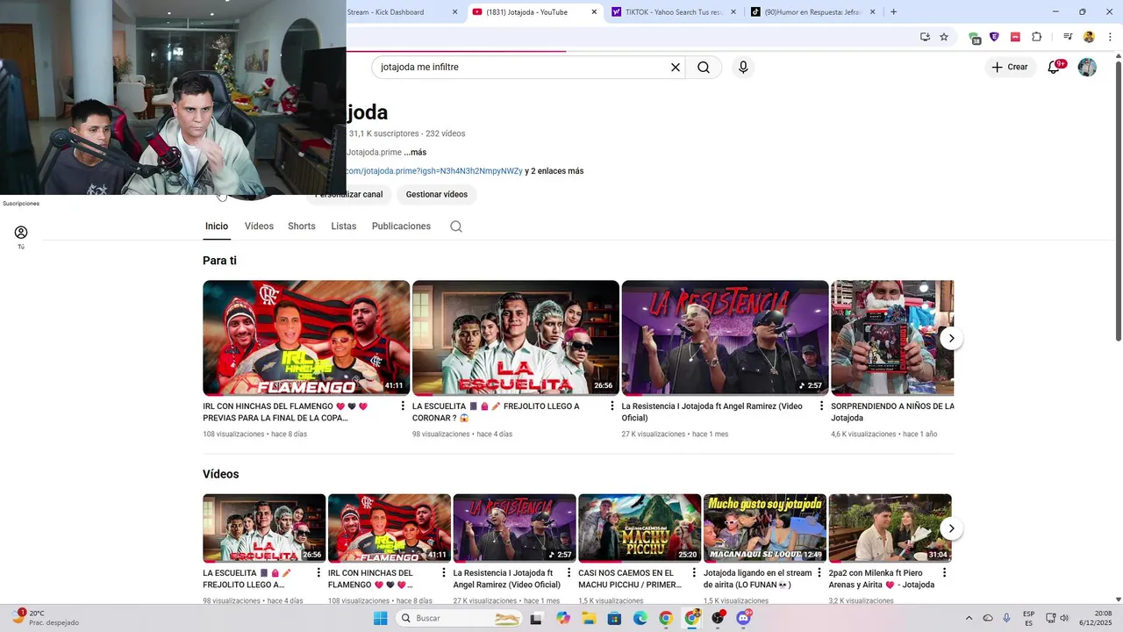Screen dimensions: 1123x632
Task: Click the Personalizar canal button
Action: (x=349, y=194)
